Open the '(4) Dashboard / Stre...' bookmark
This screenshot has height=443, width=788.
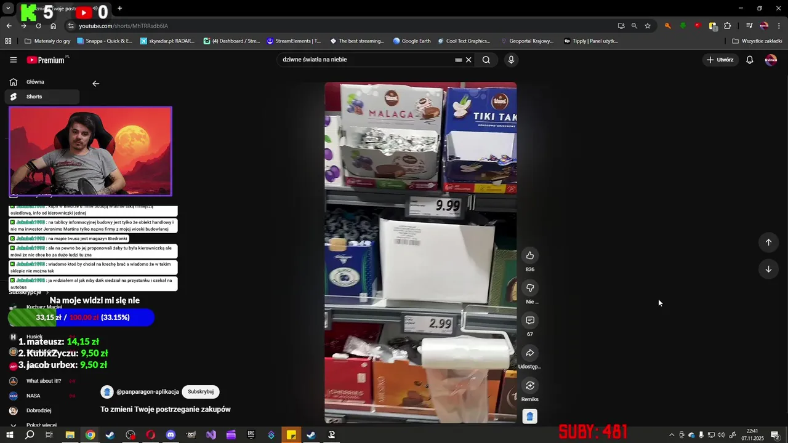[231, 41]
